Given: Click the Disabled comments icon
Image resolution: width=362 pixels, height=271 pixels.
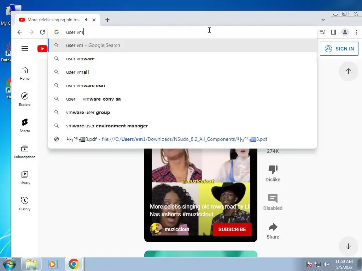Looking at the screenshot, I should point(273,198).
